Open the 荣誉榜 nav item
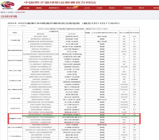The width and height of the screenshot is (159, 140). (128, 8)
